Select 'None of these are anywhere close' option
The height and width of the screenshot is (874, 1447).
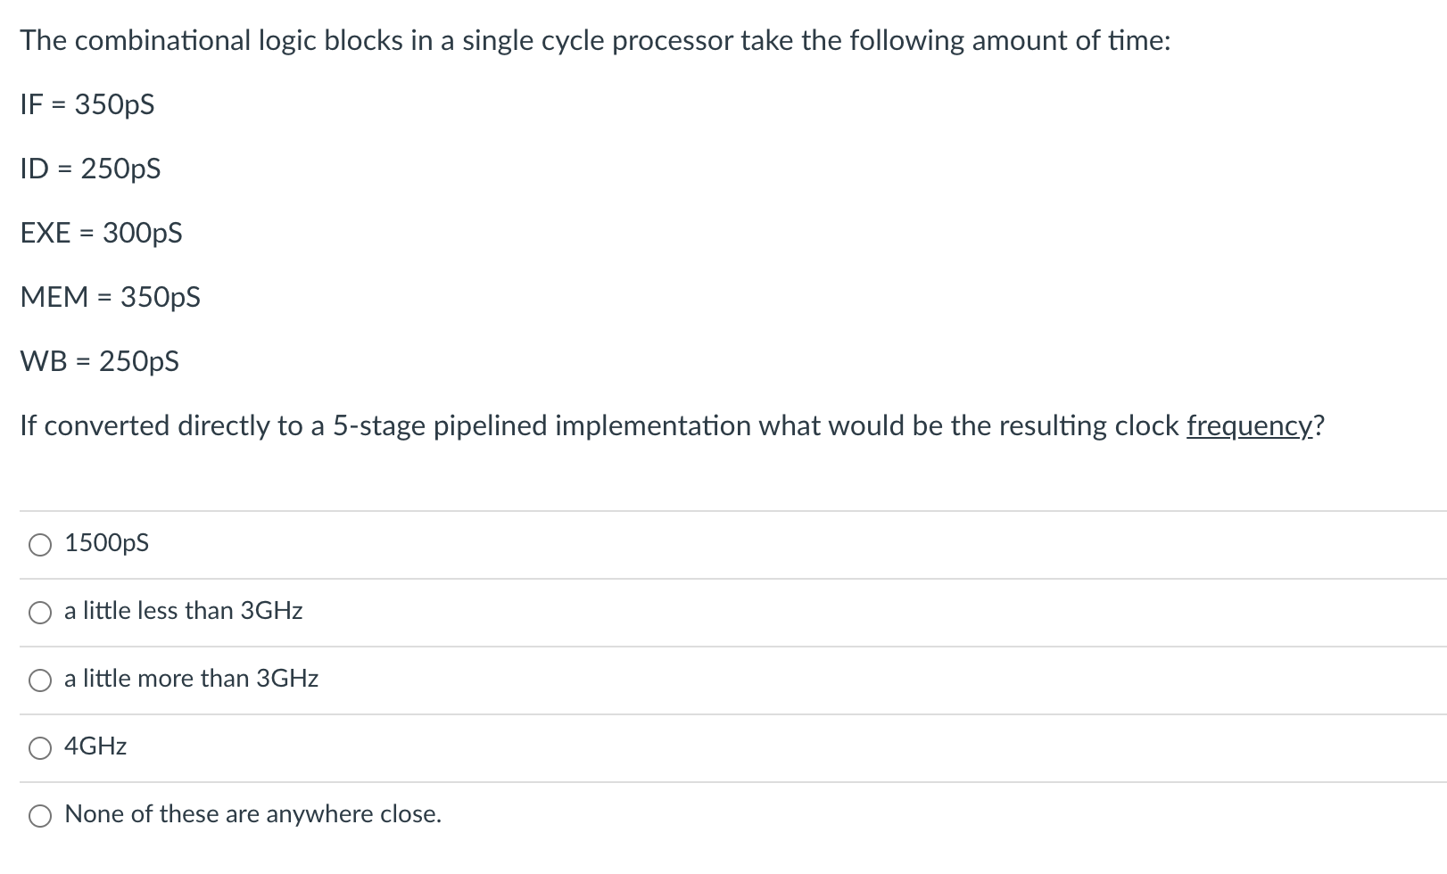click(x=39, y=814)
